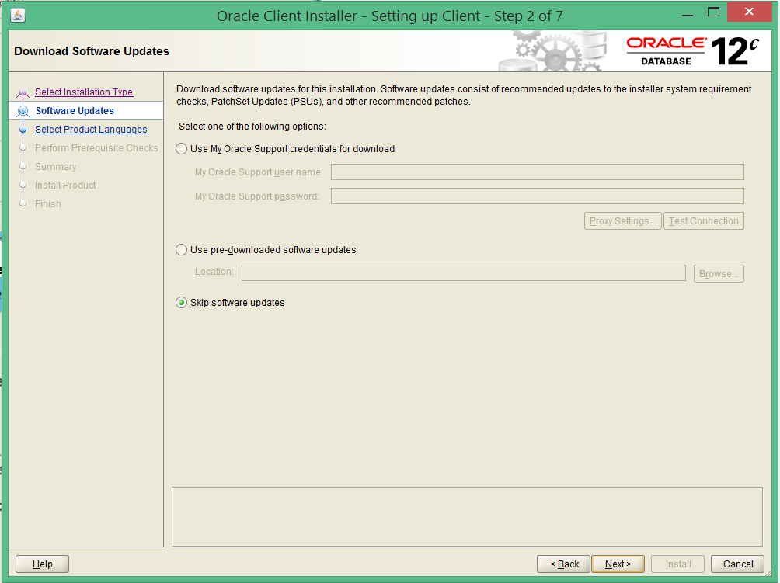This screenshot has height=583, width=780.
Task: Open Proxy Settings dialog
Action: tap(622, 220)
